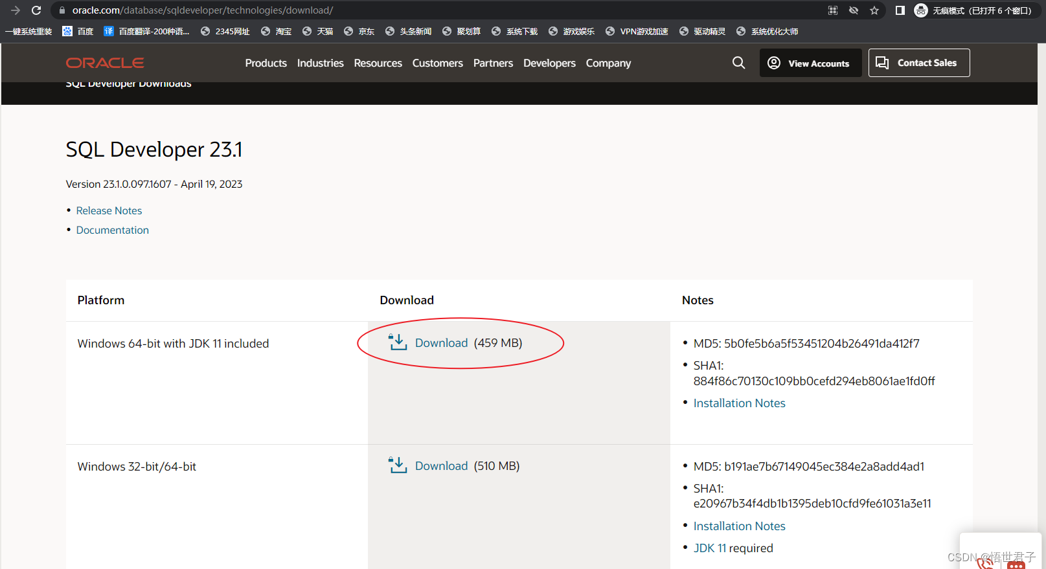Reload the page with refresh icon
The height and width of the screenshot is (569, 1046).
(x=36, y=10)
